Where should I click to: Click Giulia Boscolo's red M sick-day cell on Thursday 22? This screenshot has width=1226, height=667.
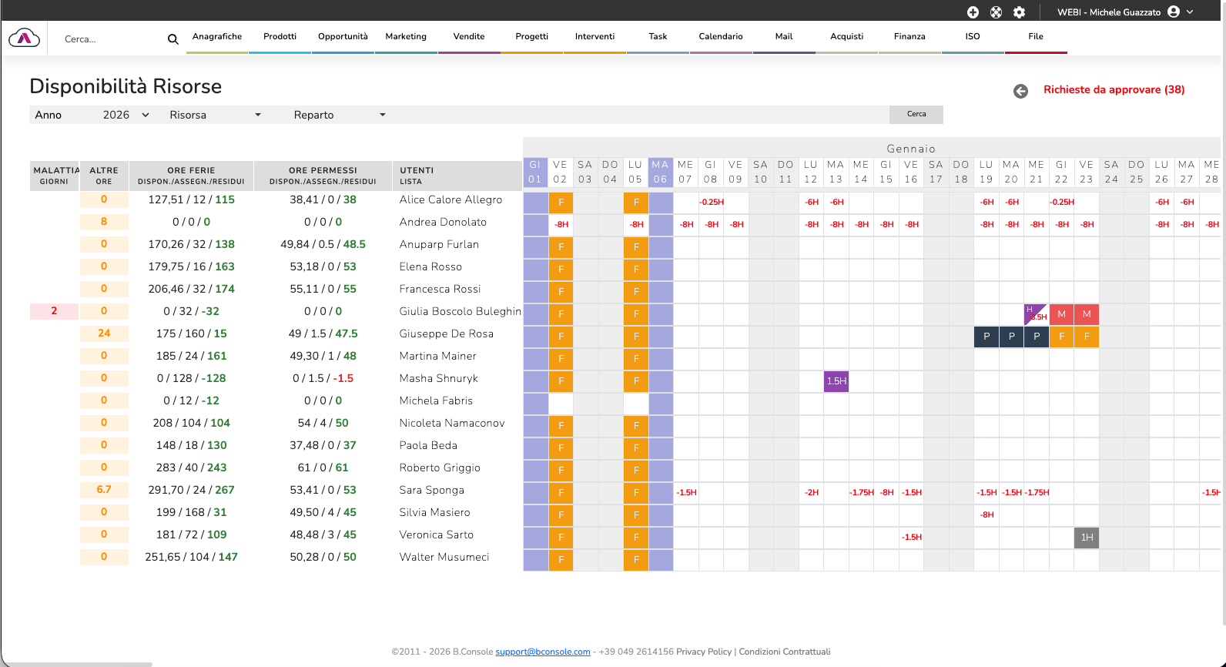(x=1061, y=314)
